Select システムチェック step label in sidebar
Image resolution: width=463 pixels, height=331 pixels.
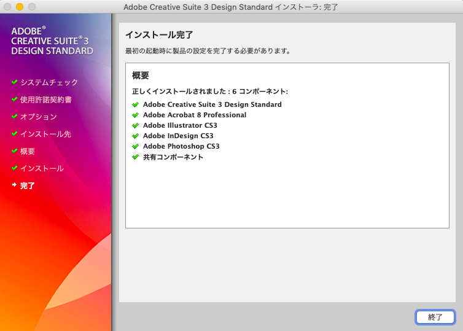pos(49,82)
